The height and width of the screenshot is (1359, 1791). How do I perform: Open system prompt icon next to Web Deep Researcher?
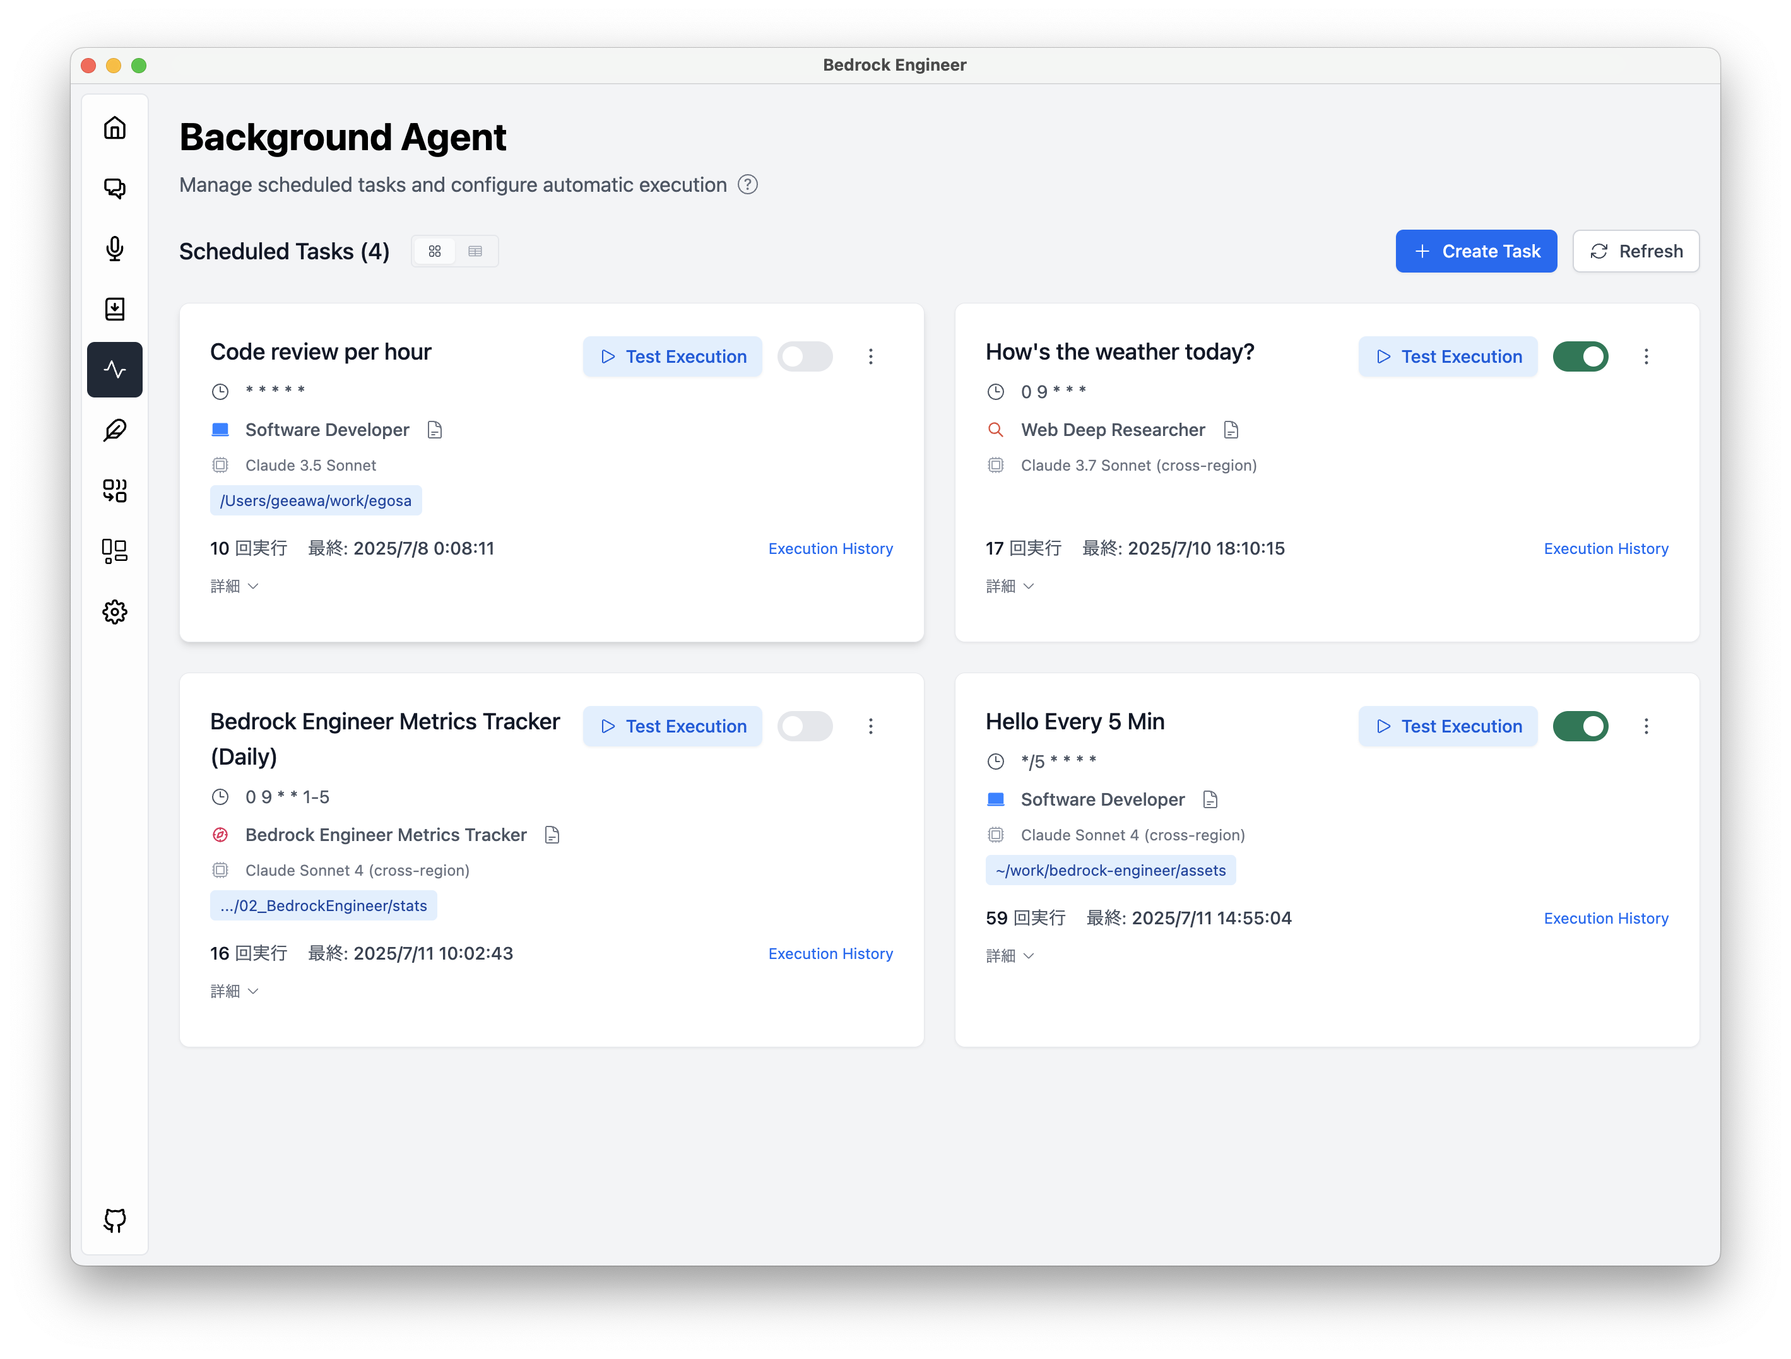point(1231,430)
